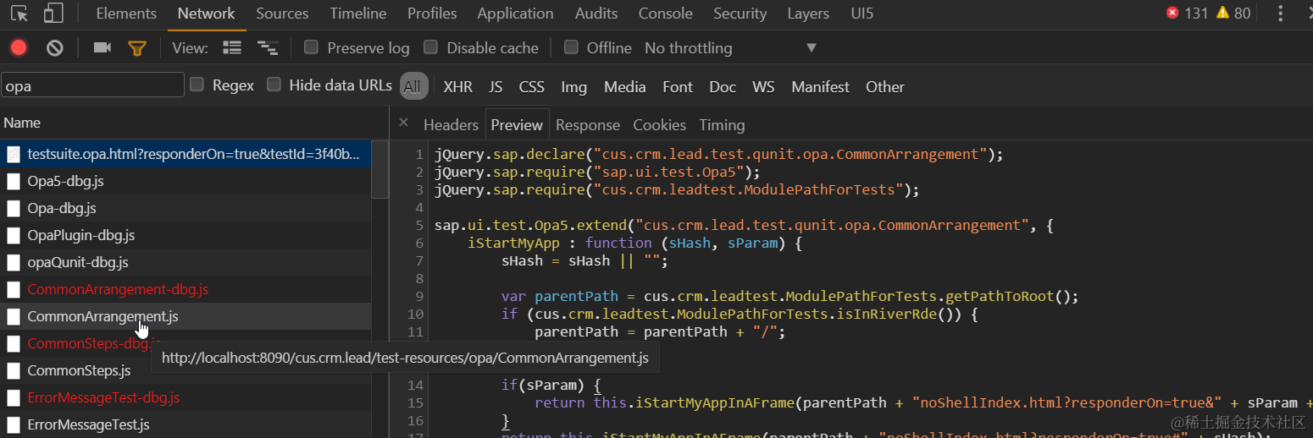Show the request Response tab
The height and width of the screenshot is (438, 1313).
588,124
